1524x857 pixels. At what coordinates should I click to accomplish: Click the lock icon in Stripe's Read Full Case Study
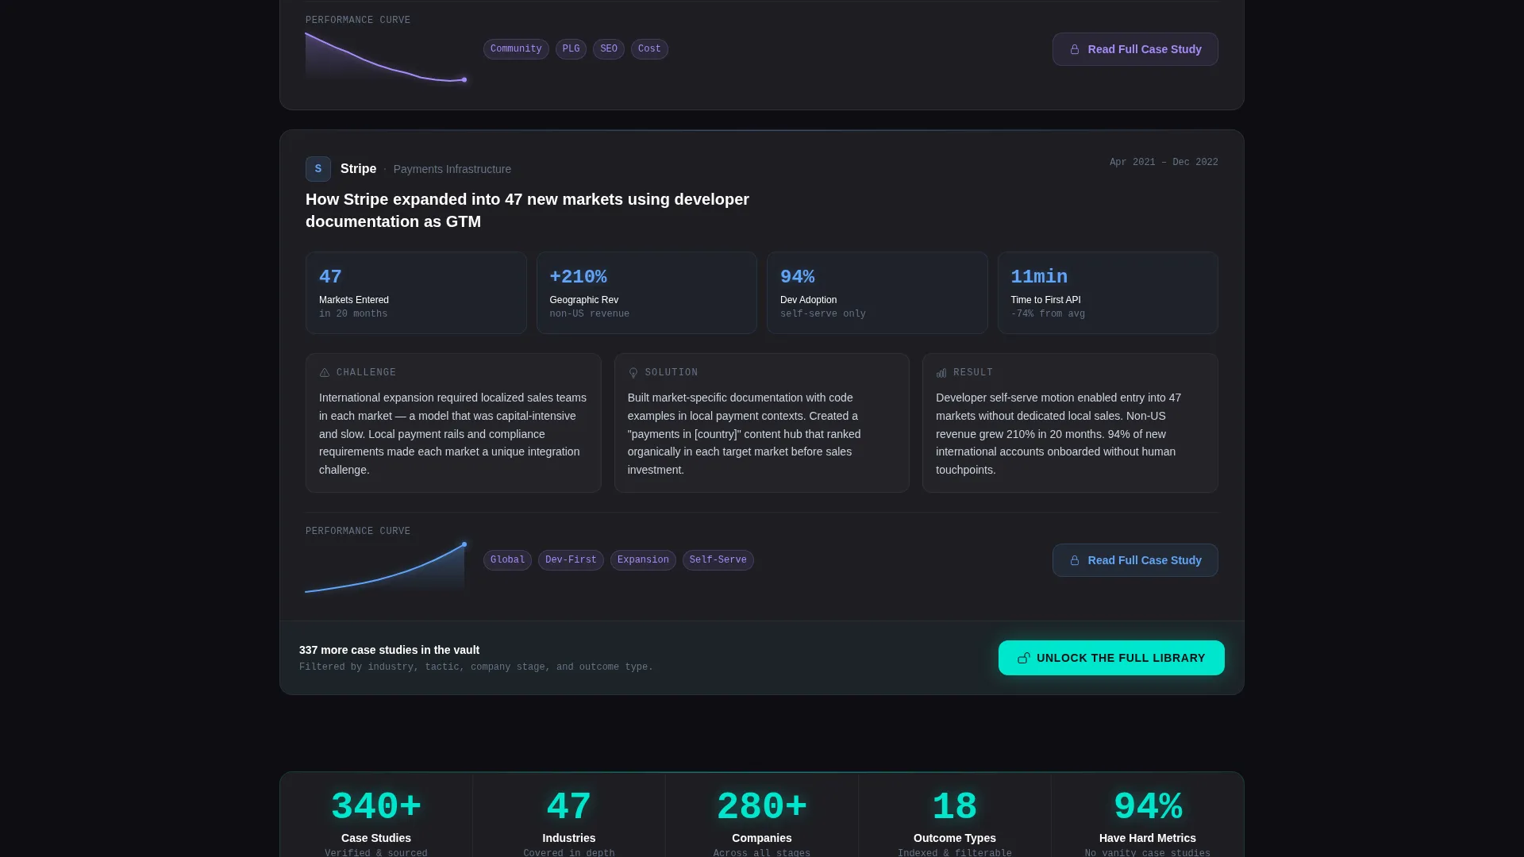click(x=1075, y=560)
